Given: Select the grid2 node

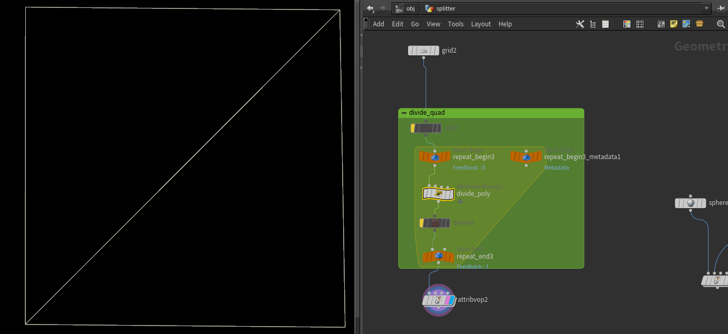Looking at the screenshot, I should (423, 51).
